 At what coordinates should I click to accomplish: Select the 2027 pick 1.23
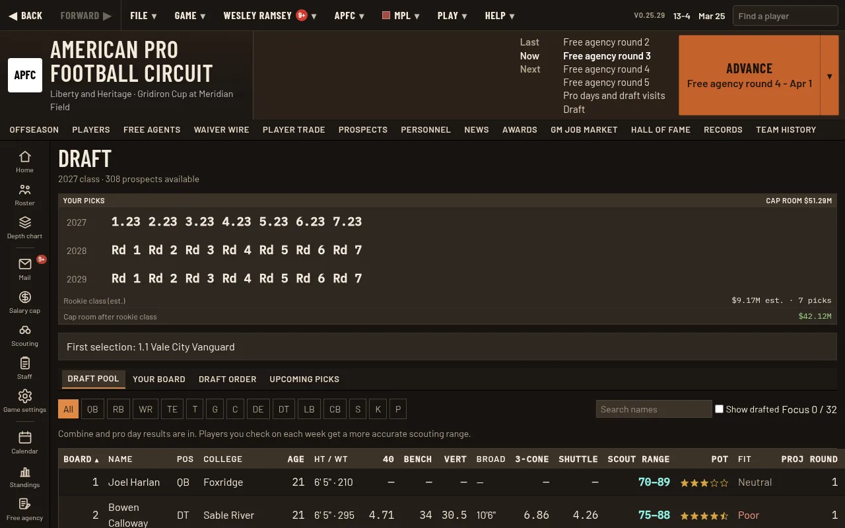pos(125,222)
